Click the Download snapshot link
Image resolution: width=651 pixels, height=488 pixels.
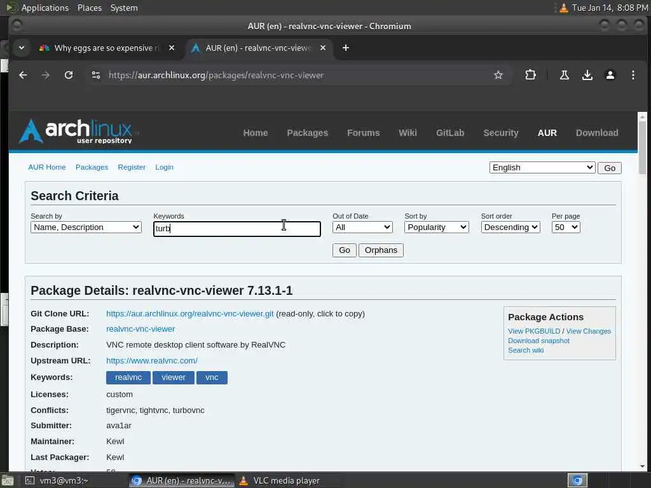[x=538, y=341]
